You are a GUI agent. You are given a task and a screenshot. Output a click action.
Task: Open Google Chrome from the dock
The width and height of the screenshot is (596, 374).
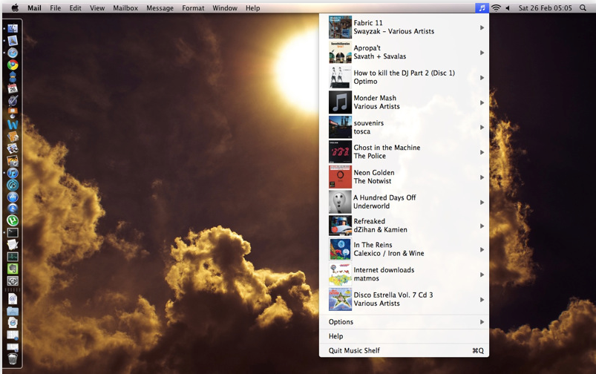tap(13, 65)
